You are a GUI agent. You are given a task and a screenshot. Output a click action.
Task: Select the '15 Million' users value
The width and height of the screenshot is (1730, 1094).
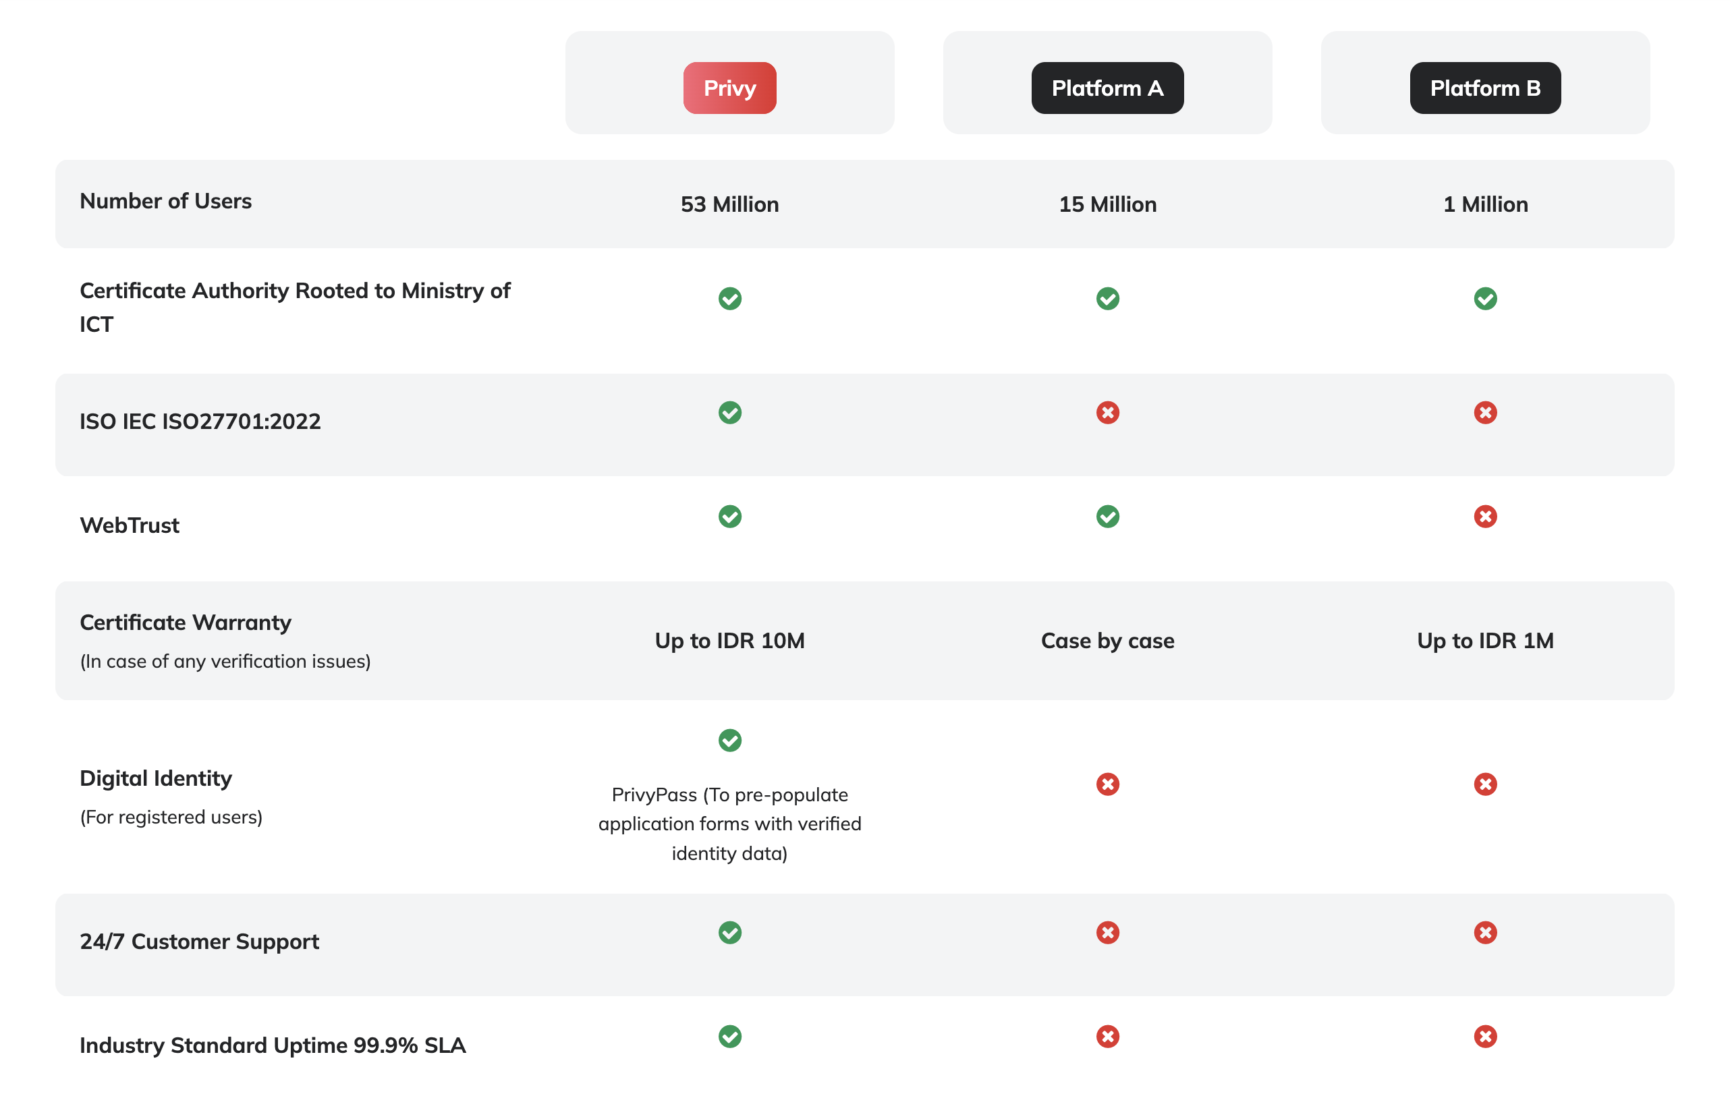[x=1108, y=204]
